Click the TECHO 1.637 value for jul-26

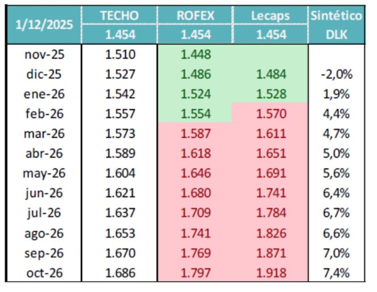[120, 213]
